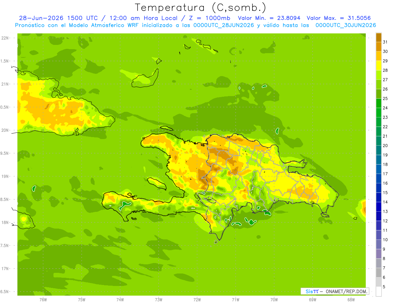Click the legend value '18'
Image resolution: width=394 pixels, height=304 pixels.
385,164
